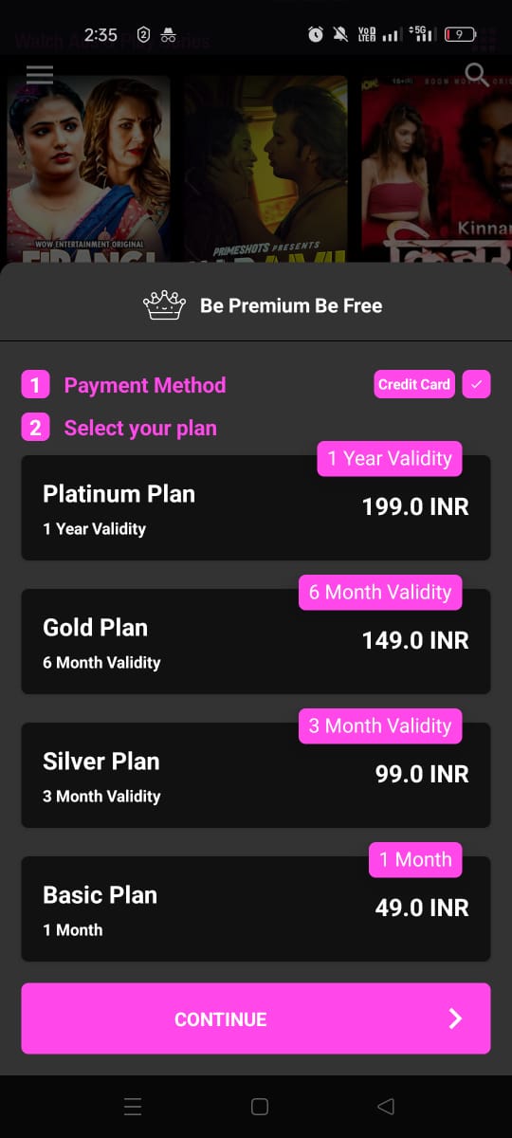The image size is (512, 1138).
Task: Choose the Basic Plan option
Action: pos(256,909)
